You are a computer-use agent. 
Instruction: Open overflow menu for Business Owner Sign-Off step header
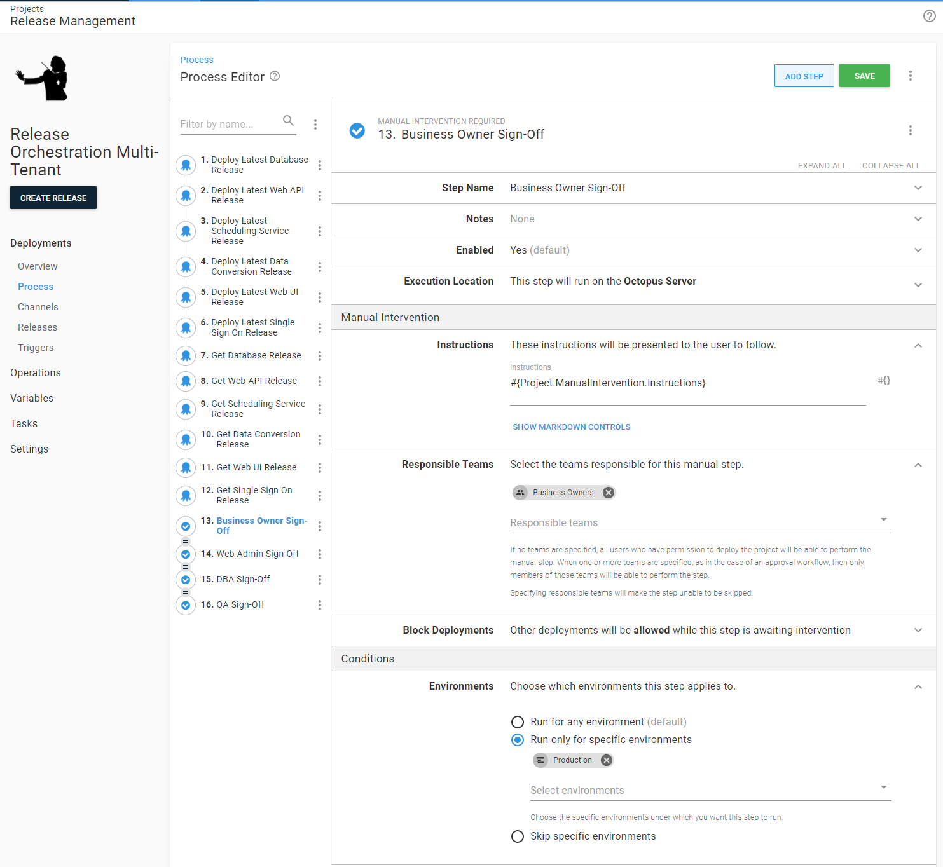click(x=911, y=130)
